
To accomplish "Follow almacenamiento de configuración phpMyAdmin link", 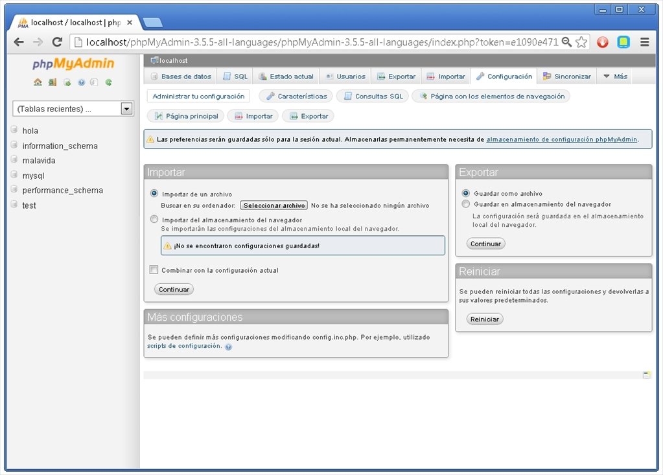I will 562,139.
